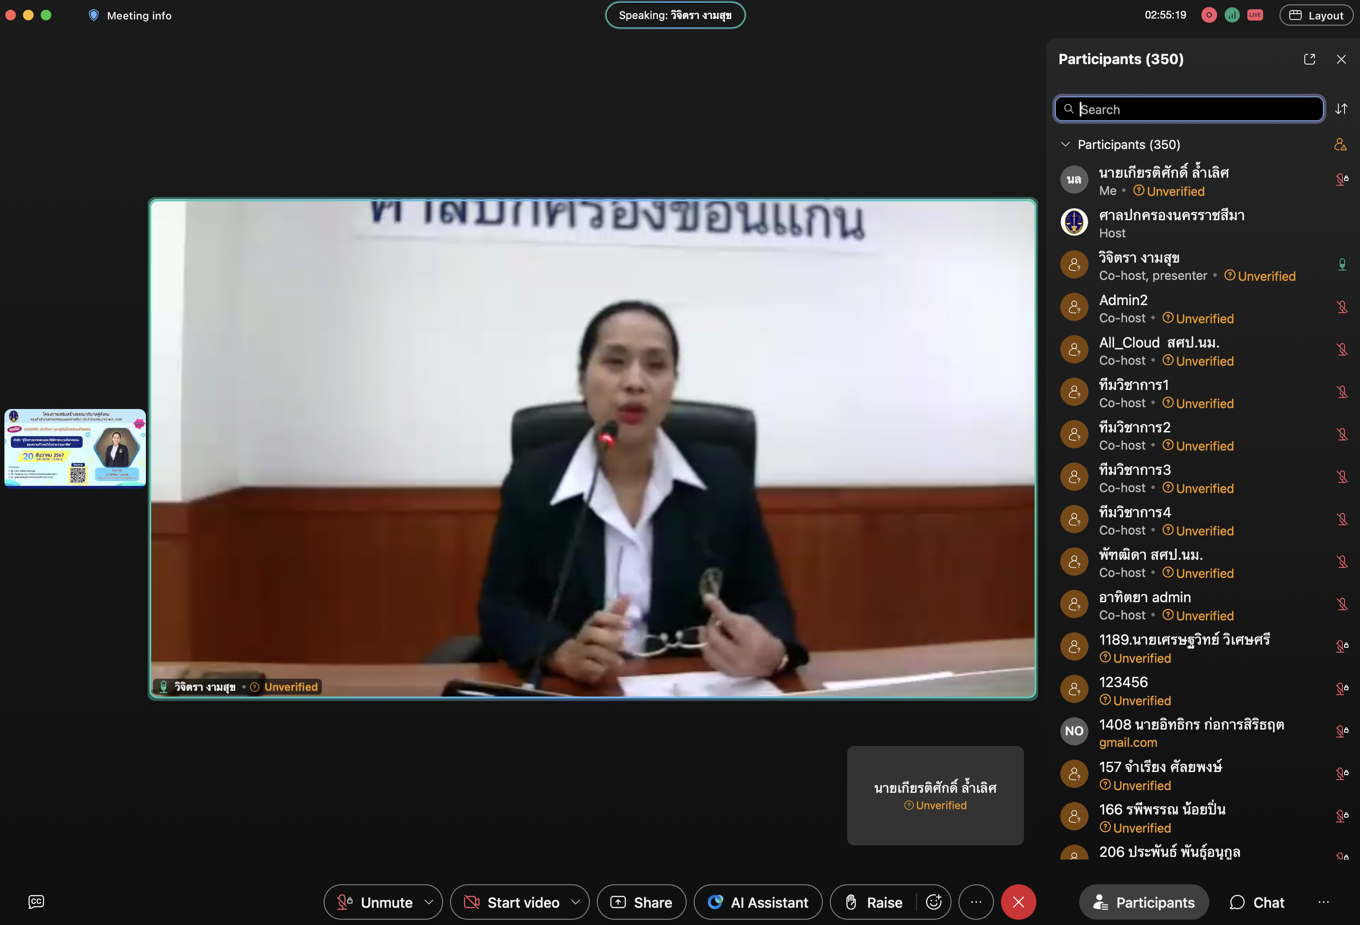Click the invite people icon in list header
The width and height of the screenshot is (1360, 925).
1340,145
